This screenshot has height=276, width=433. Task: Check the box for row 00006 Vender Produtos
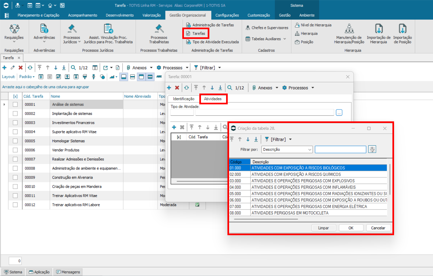[15, 150]
